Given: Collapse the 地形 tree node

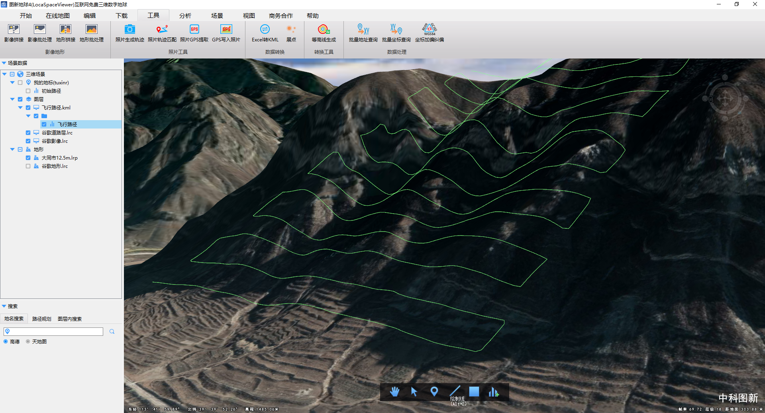Looking at the screenshot, I should pyautogui.click(x=12, y=150).
